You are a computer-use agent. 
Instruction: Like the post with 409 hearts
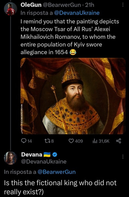pyautogui.click(x=76, y=141)
